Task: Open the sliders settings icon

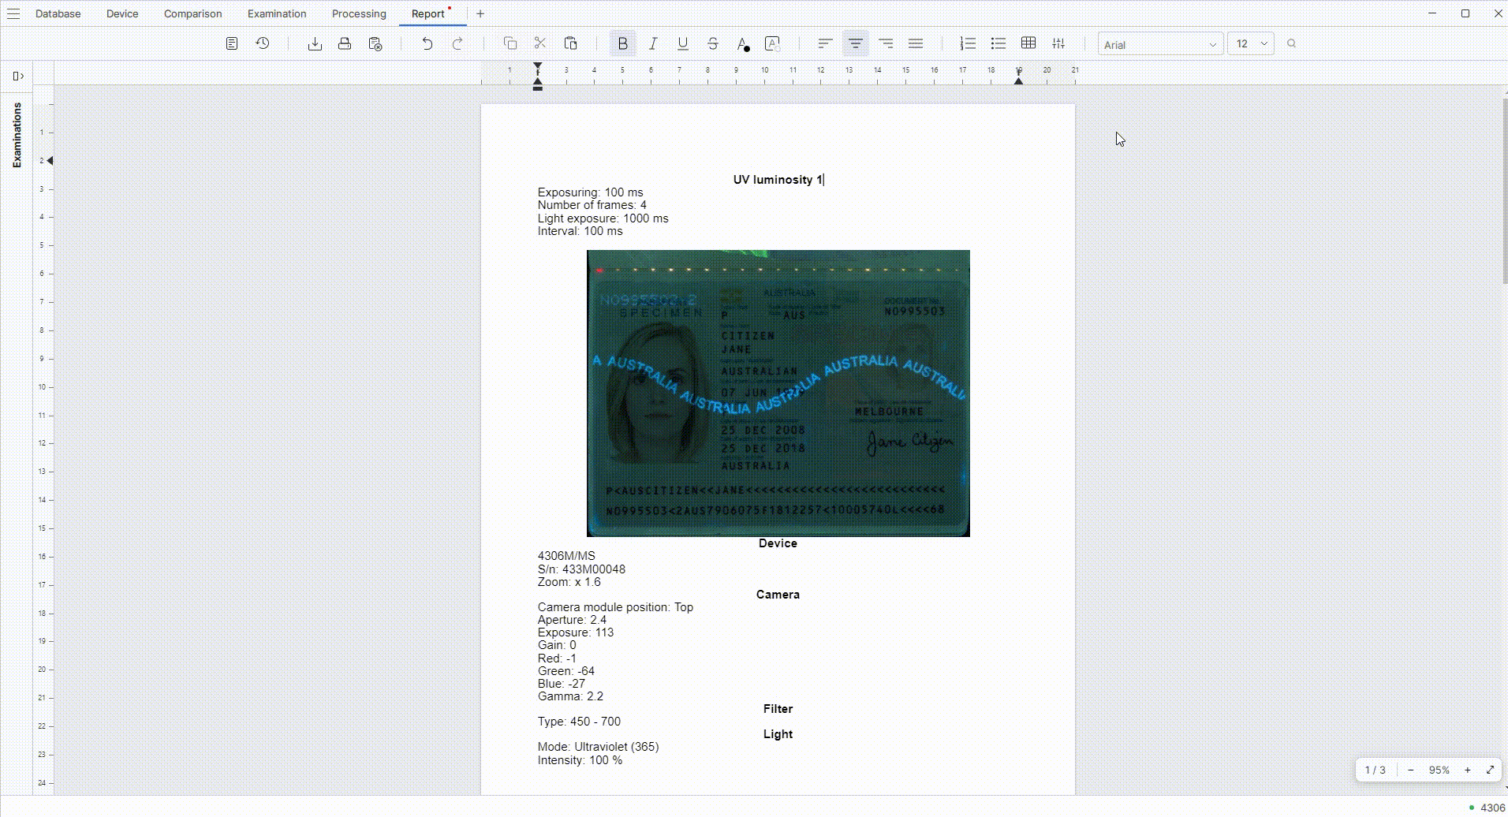Action: click(1058, 43)
